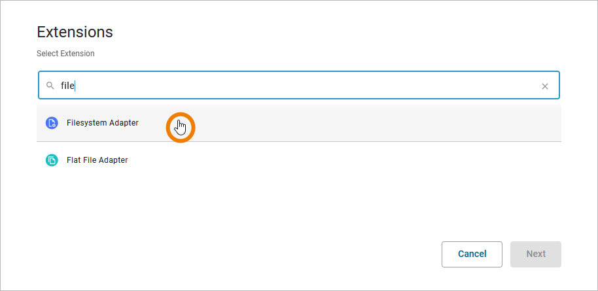This screenshot has width=598, height=291.
Task: Click the word "Flat" in Flat File Adapter
Action: (x=73, y=160)
